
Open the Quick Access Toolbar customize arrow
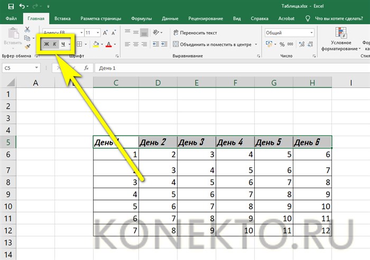48,7
